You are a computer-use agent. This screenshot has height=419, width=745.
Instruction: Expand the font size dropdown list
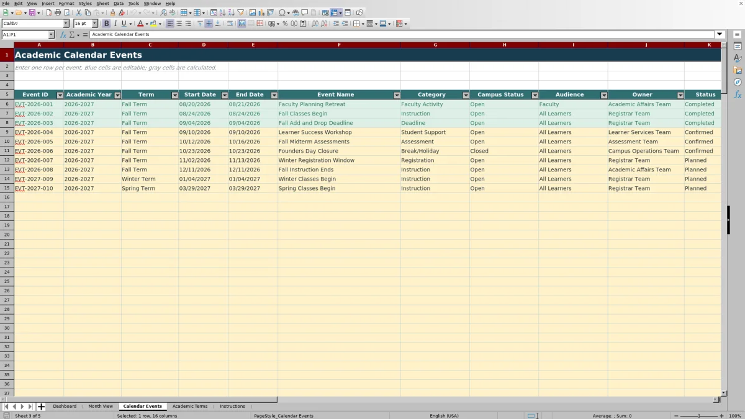click(x=95, y=24)
